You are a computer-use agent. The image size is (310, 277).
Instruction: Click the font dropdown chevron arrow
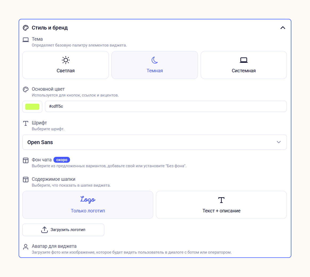[x=279, y=142]
